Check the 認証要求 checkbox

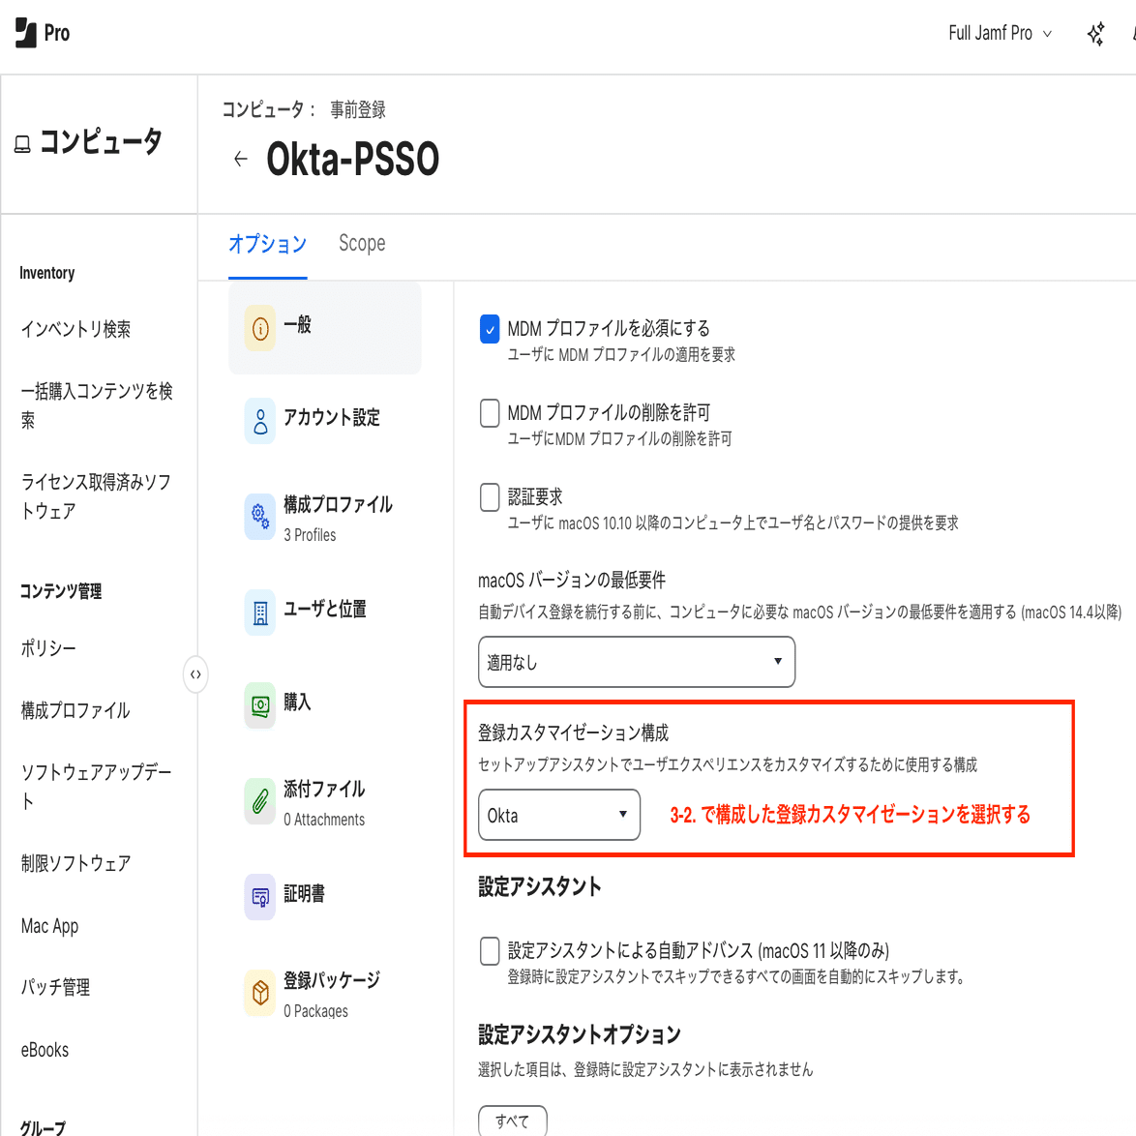tap(489, 496)
